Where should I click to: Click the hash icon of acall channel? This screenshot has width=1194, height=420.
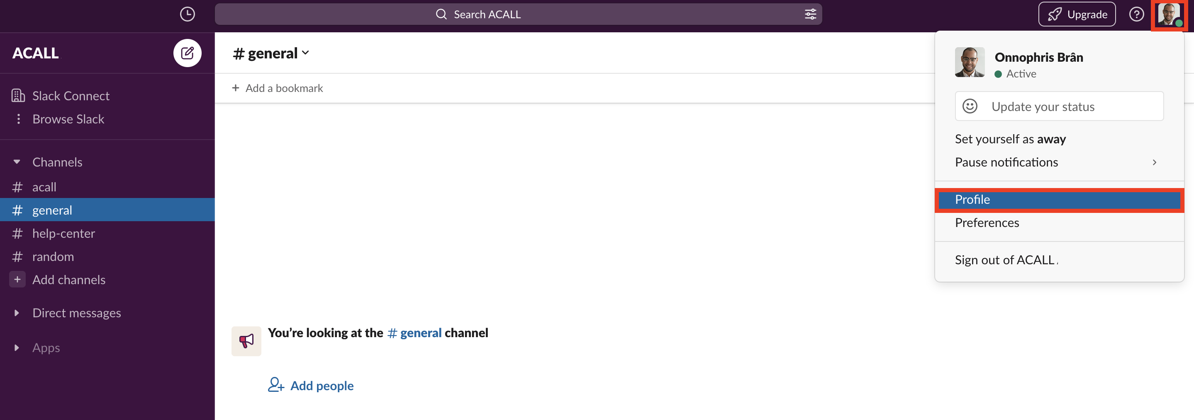[x=17, y=187]
